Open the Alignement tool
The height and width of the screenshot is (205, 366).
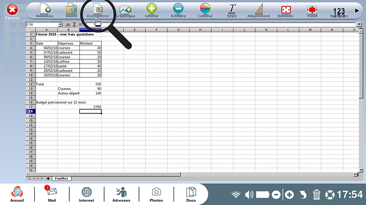pos(258,10)
